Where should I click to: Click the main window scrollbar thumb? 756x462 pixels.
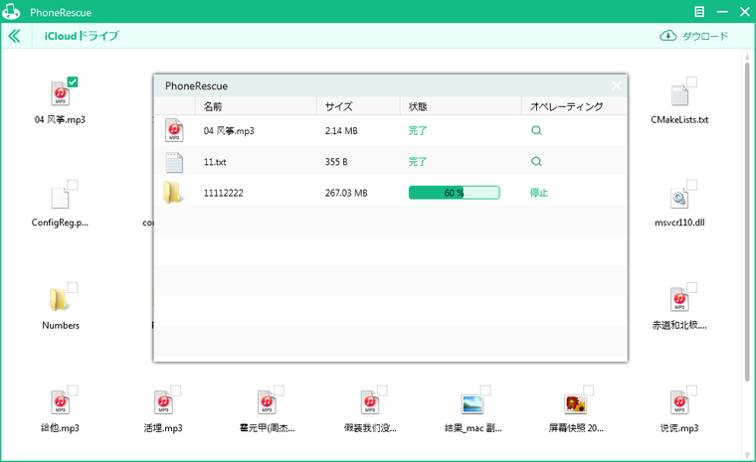(x=747, y=223)
